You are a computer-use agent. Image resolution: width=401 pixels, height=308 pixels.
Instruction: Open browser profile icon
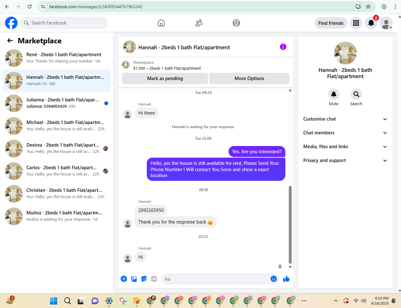pyautogui.click(x=384, y=7)
